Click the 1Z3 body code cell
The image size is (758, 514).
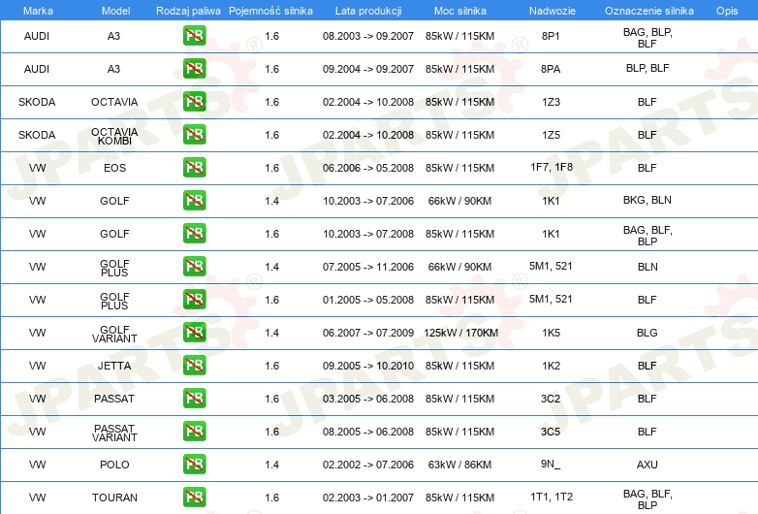coord(551,102)
